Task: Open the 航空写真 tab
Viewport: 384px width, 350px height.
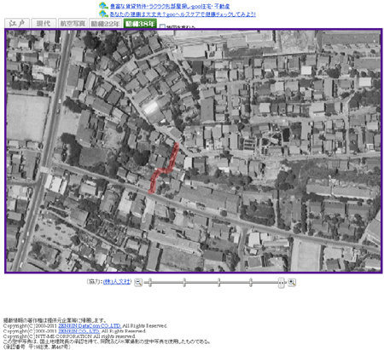Action: [73, 23]
